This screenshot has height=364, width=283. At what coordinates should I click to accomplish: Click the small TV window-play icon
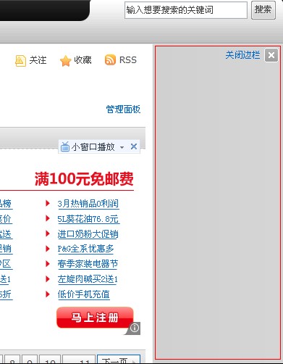pos(65,146)
